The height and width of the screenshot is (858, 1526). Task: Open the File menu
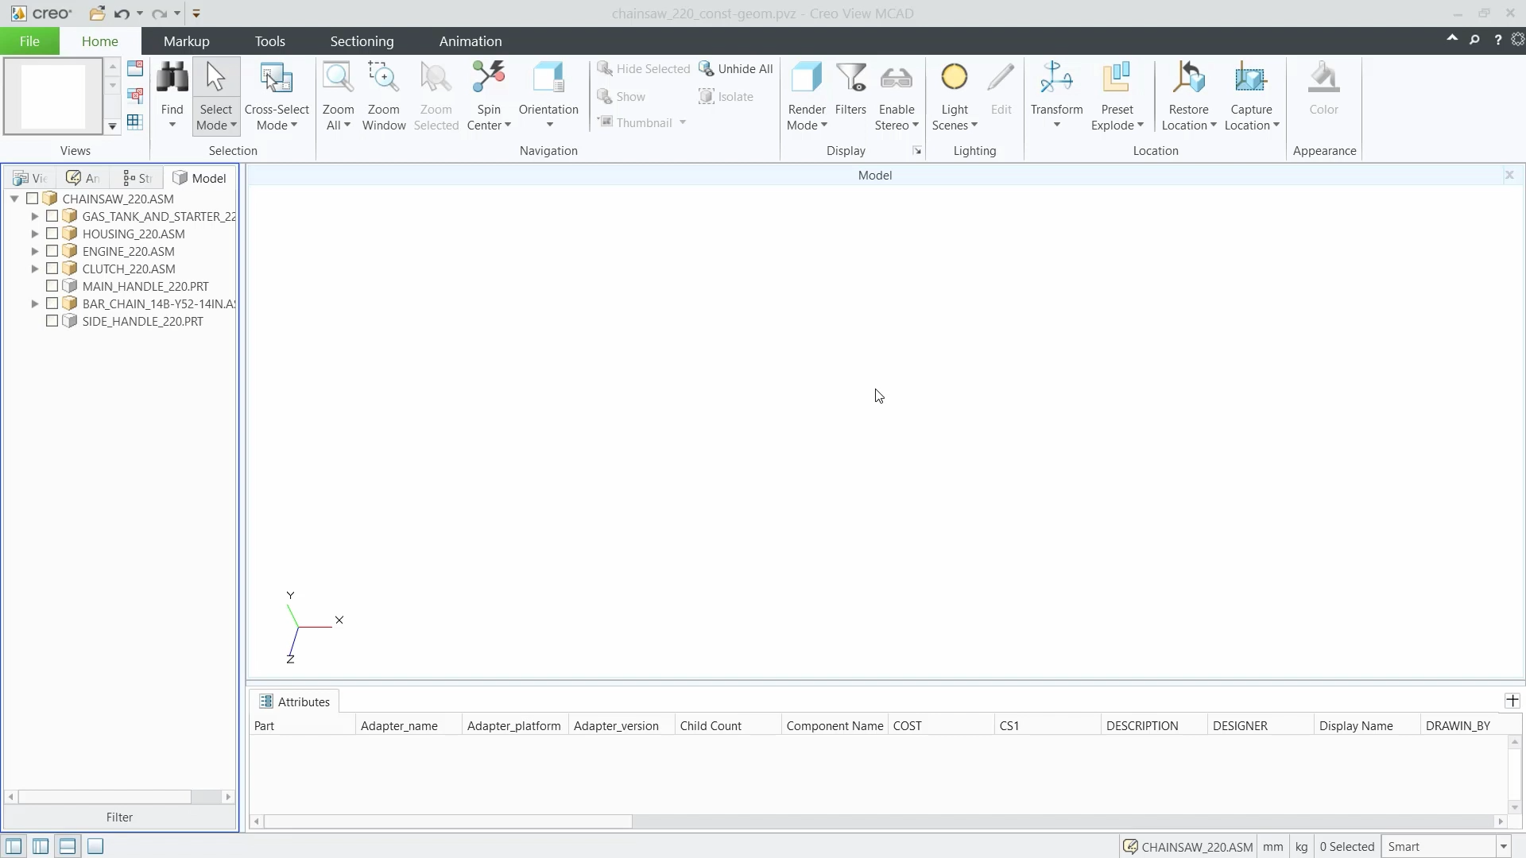[x=29, y=41]
